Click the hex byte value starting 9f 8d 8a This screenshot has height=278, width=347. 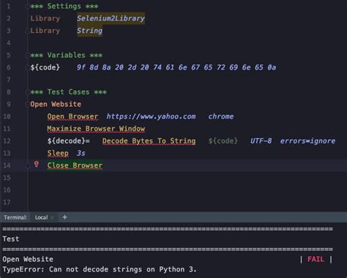[x=176, y=67]
